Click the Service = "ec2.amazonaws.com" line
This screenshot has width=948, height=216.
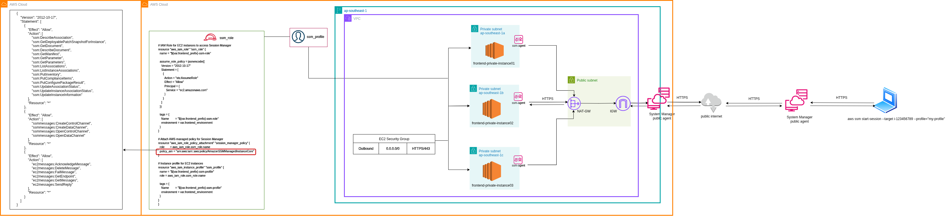pos(186,90)
